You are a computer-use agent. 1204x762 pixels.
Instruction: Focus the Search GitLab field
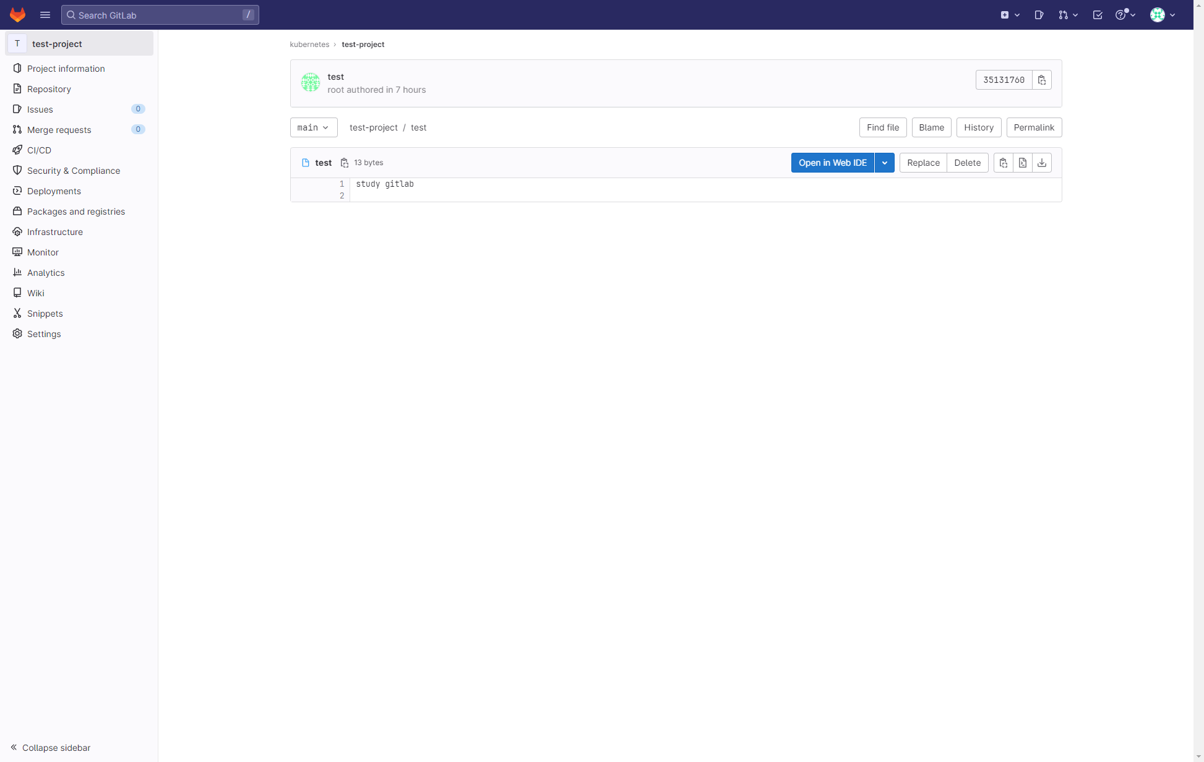(x=160, y=15)
